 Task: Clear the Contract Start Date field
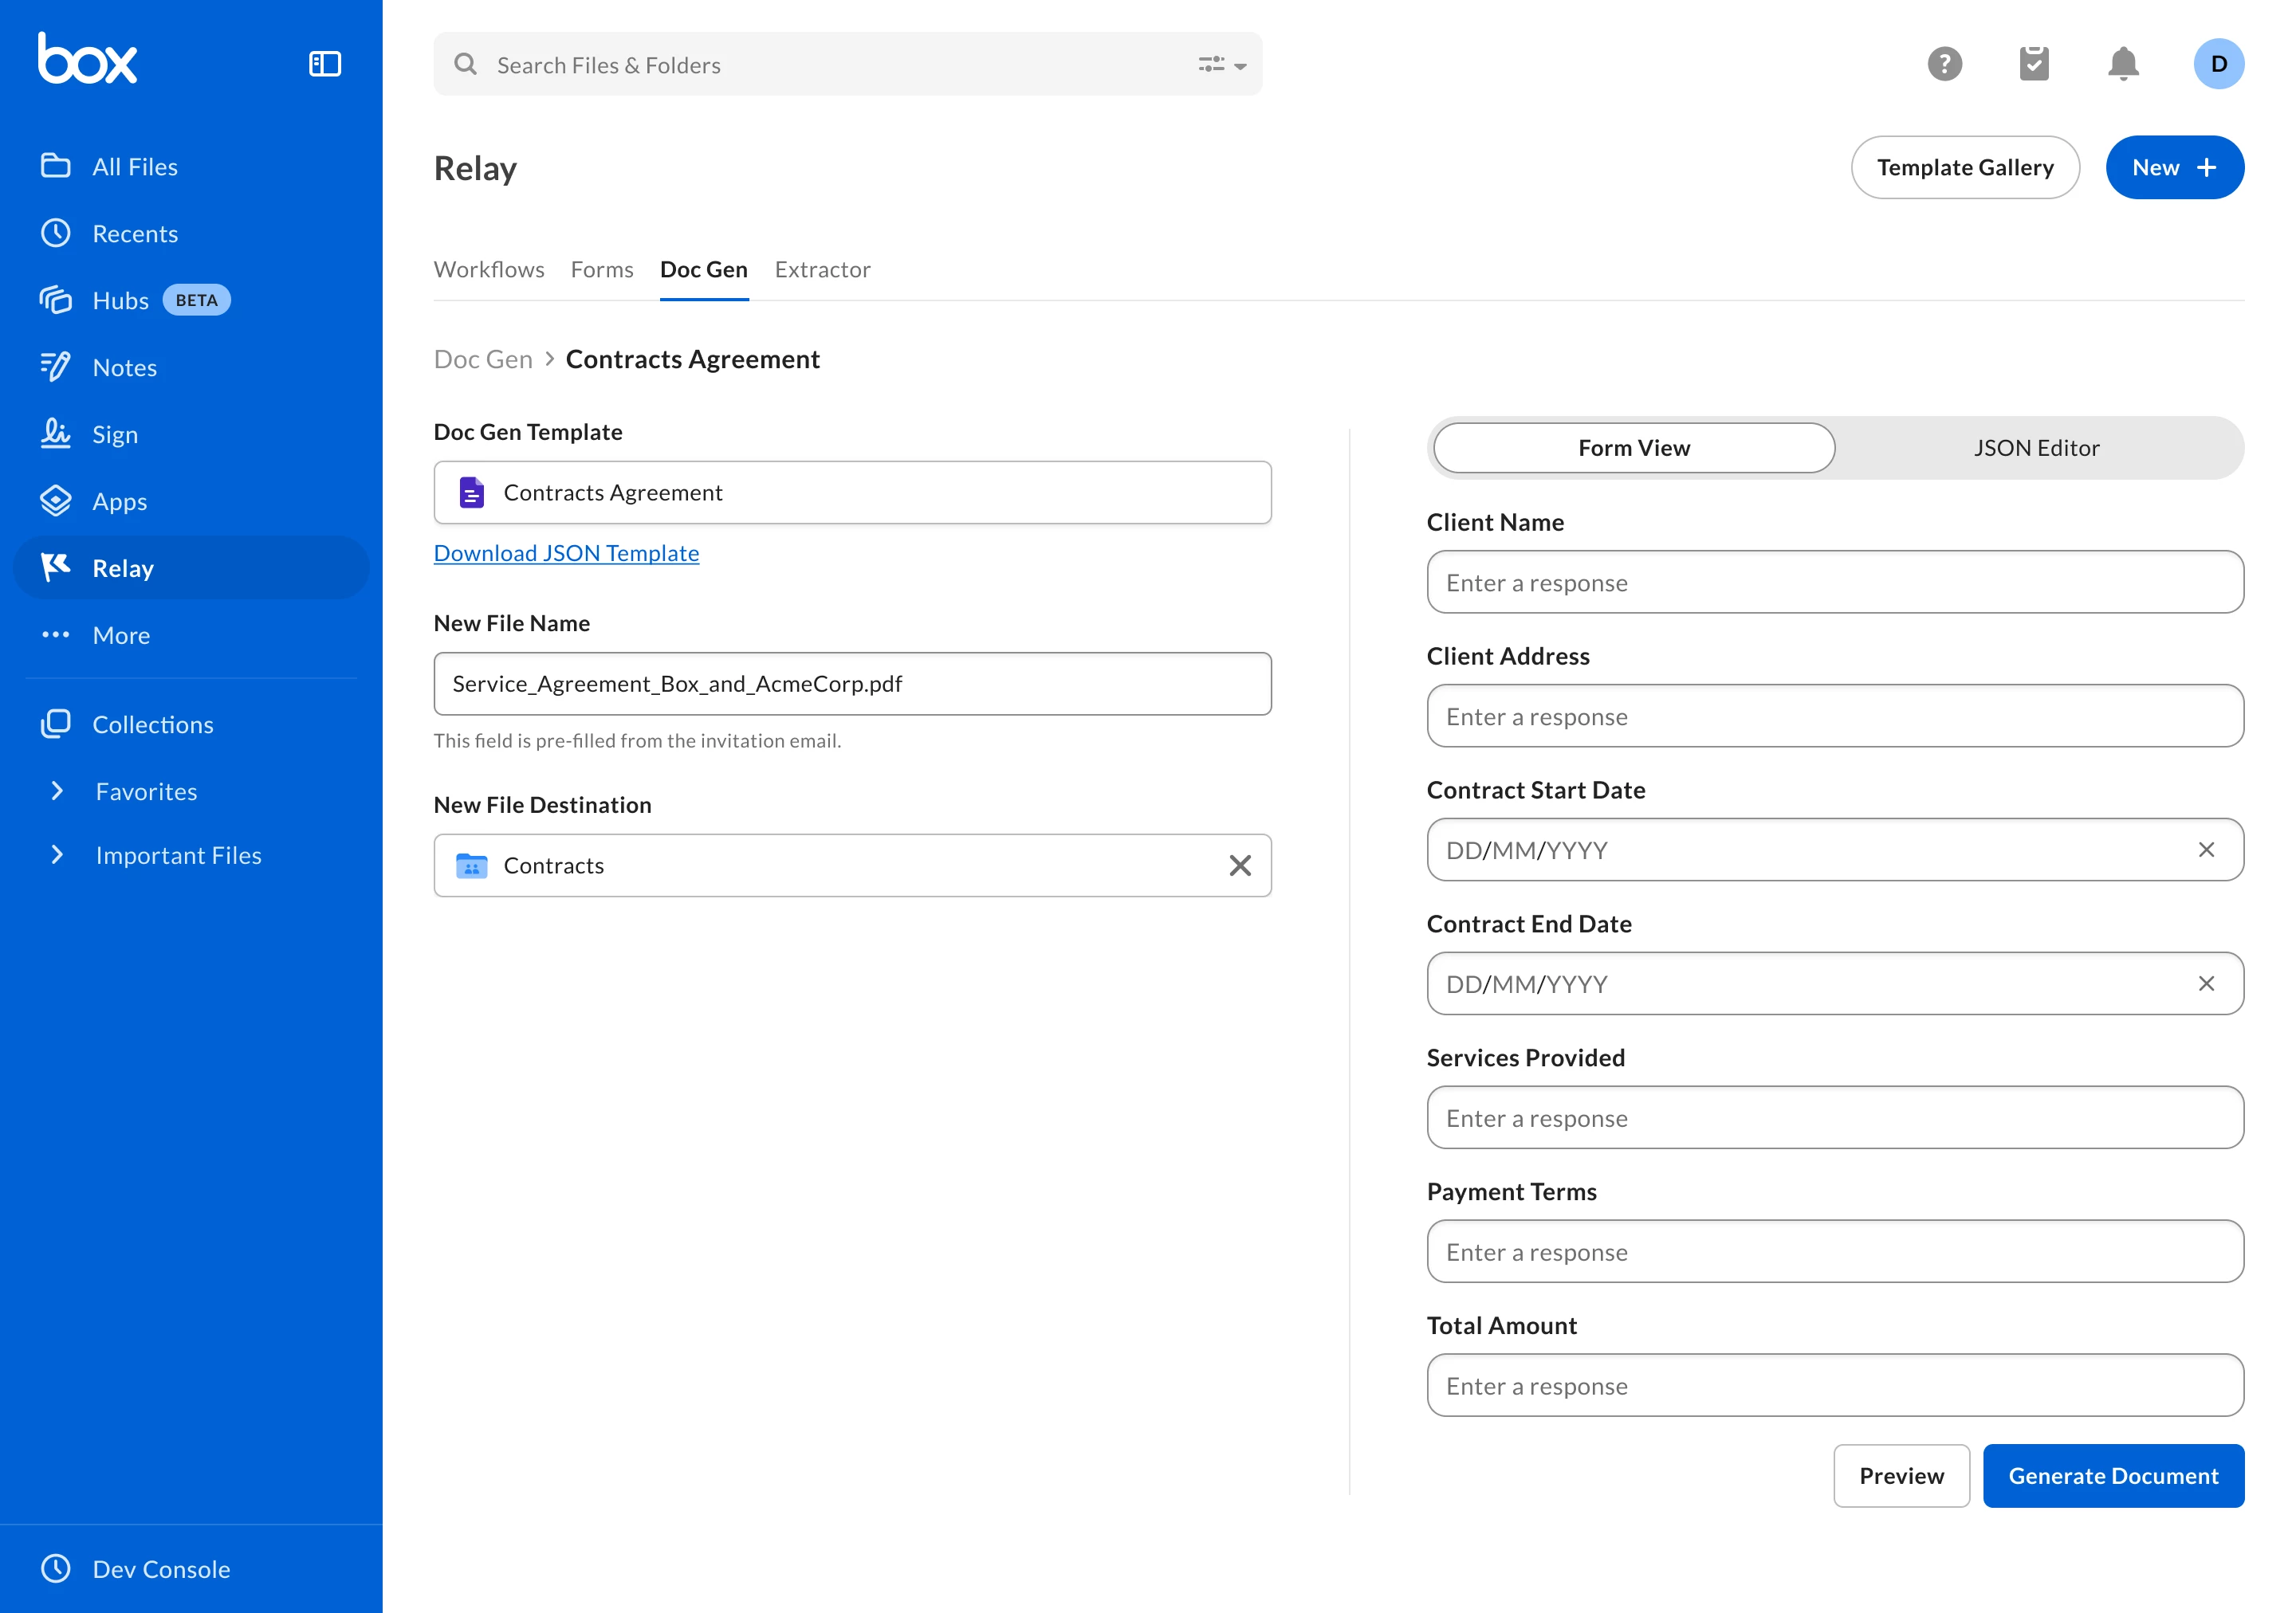point(2205,850)
